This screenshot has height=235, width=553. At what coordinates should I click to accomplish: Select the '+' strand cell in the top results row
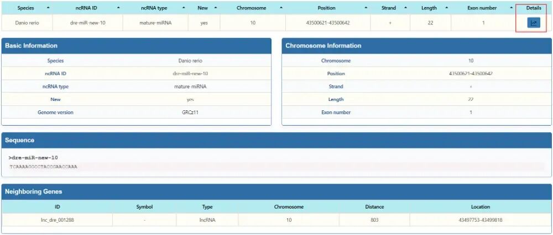(390, 23)
